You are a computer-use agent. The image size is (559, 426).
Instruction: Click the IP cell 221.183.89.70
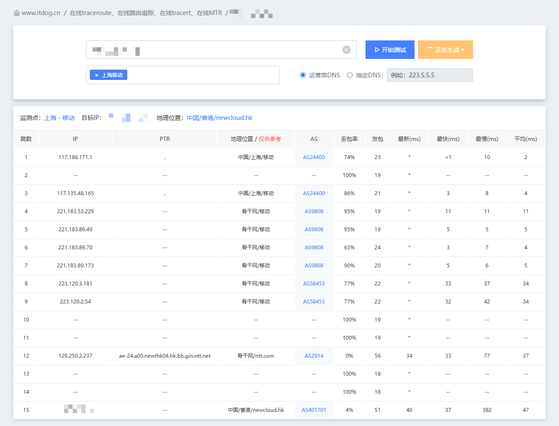pos(75,248)
